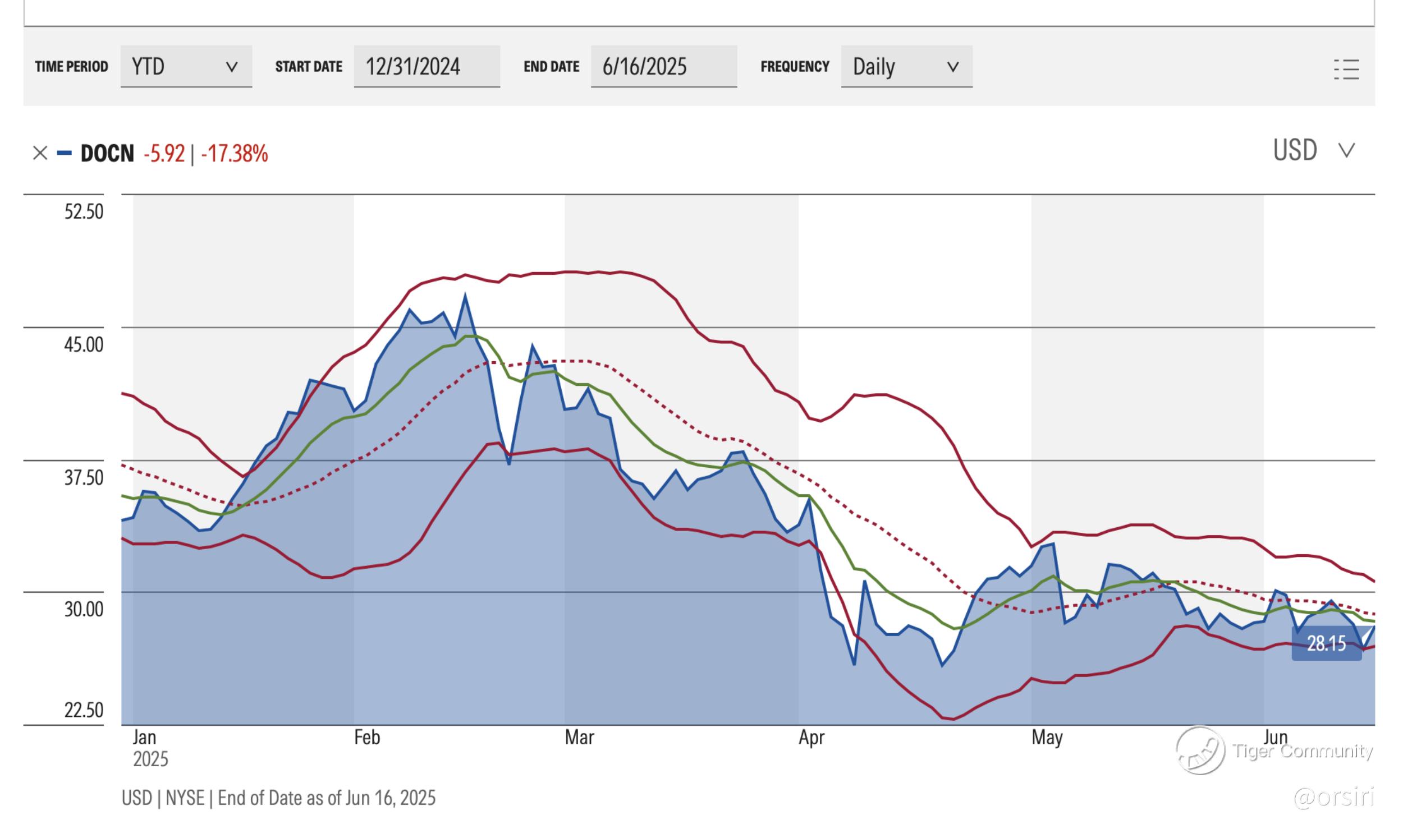
Task: Open the USD currency dropdown arrow
Action: 1346,150
